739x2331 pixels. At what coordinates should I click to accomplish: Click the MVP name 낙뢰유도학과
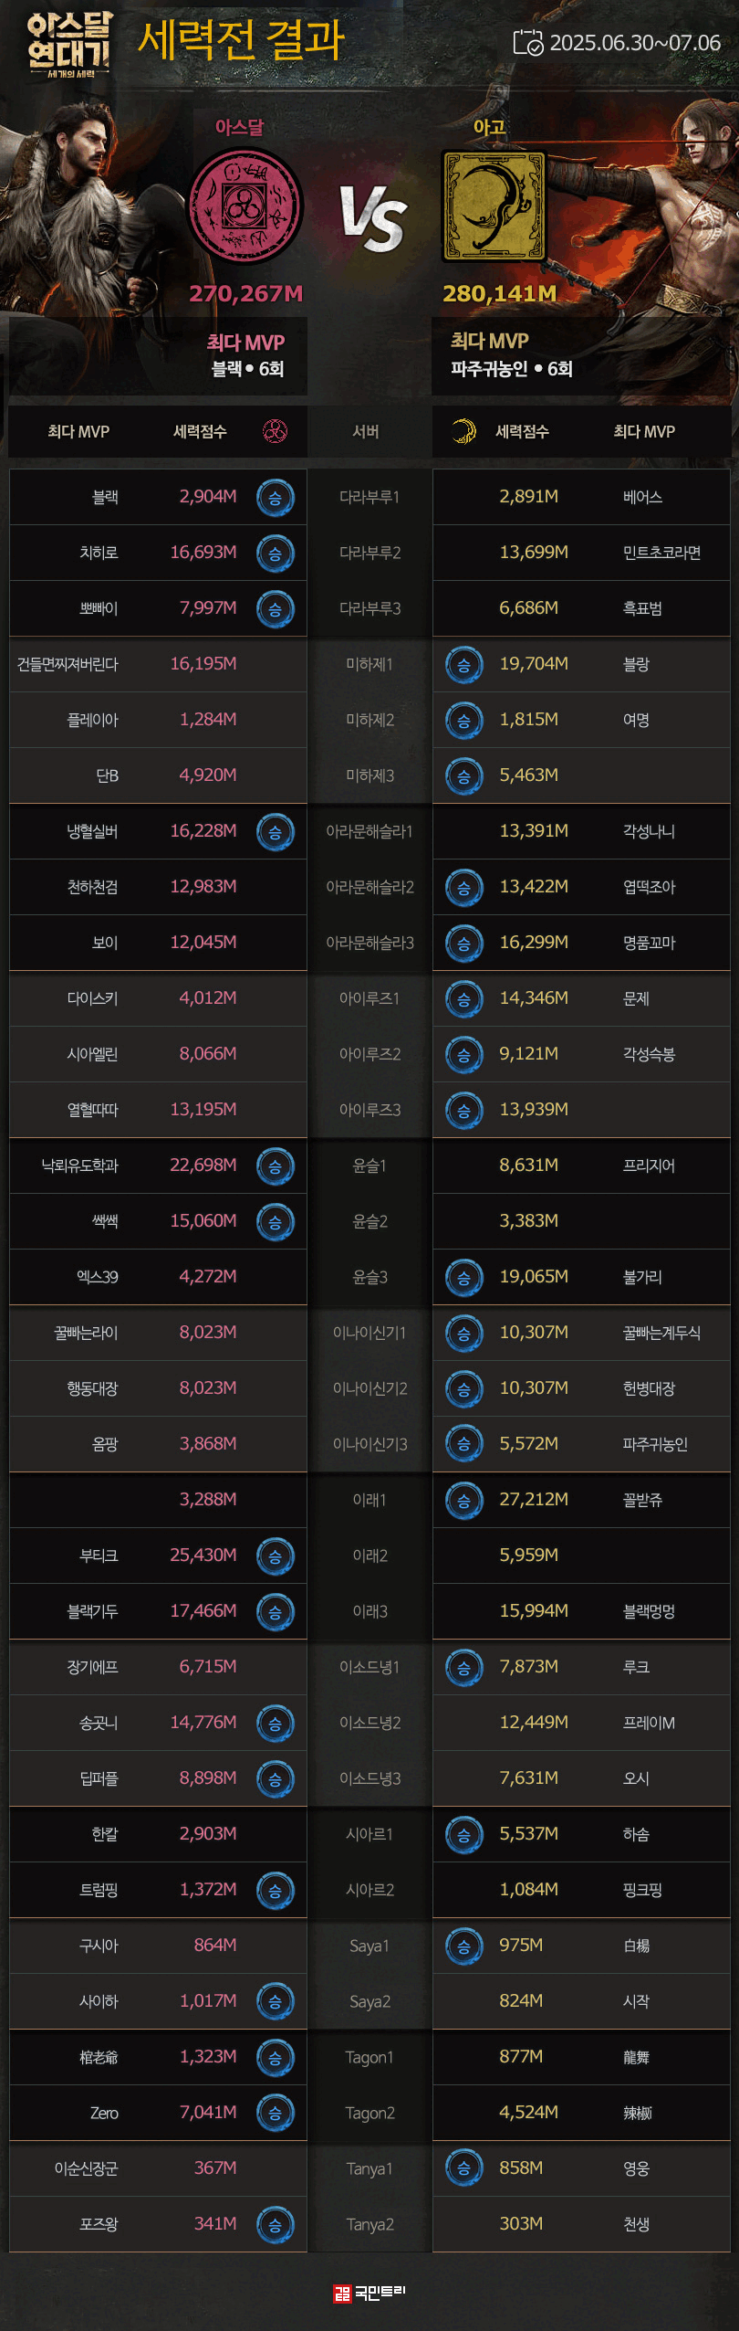79,1165
